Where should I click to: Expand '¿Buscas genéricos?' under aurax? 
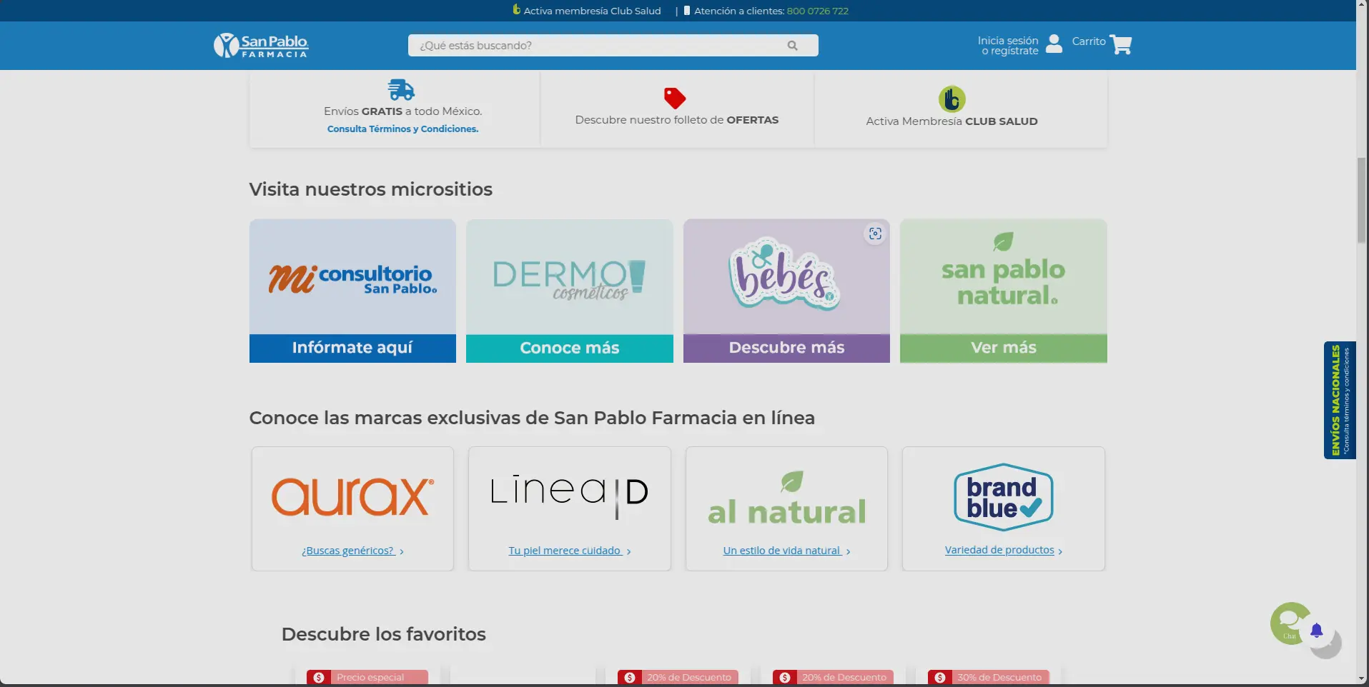[352, 550]
